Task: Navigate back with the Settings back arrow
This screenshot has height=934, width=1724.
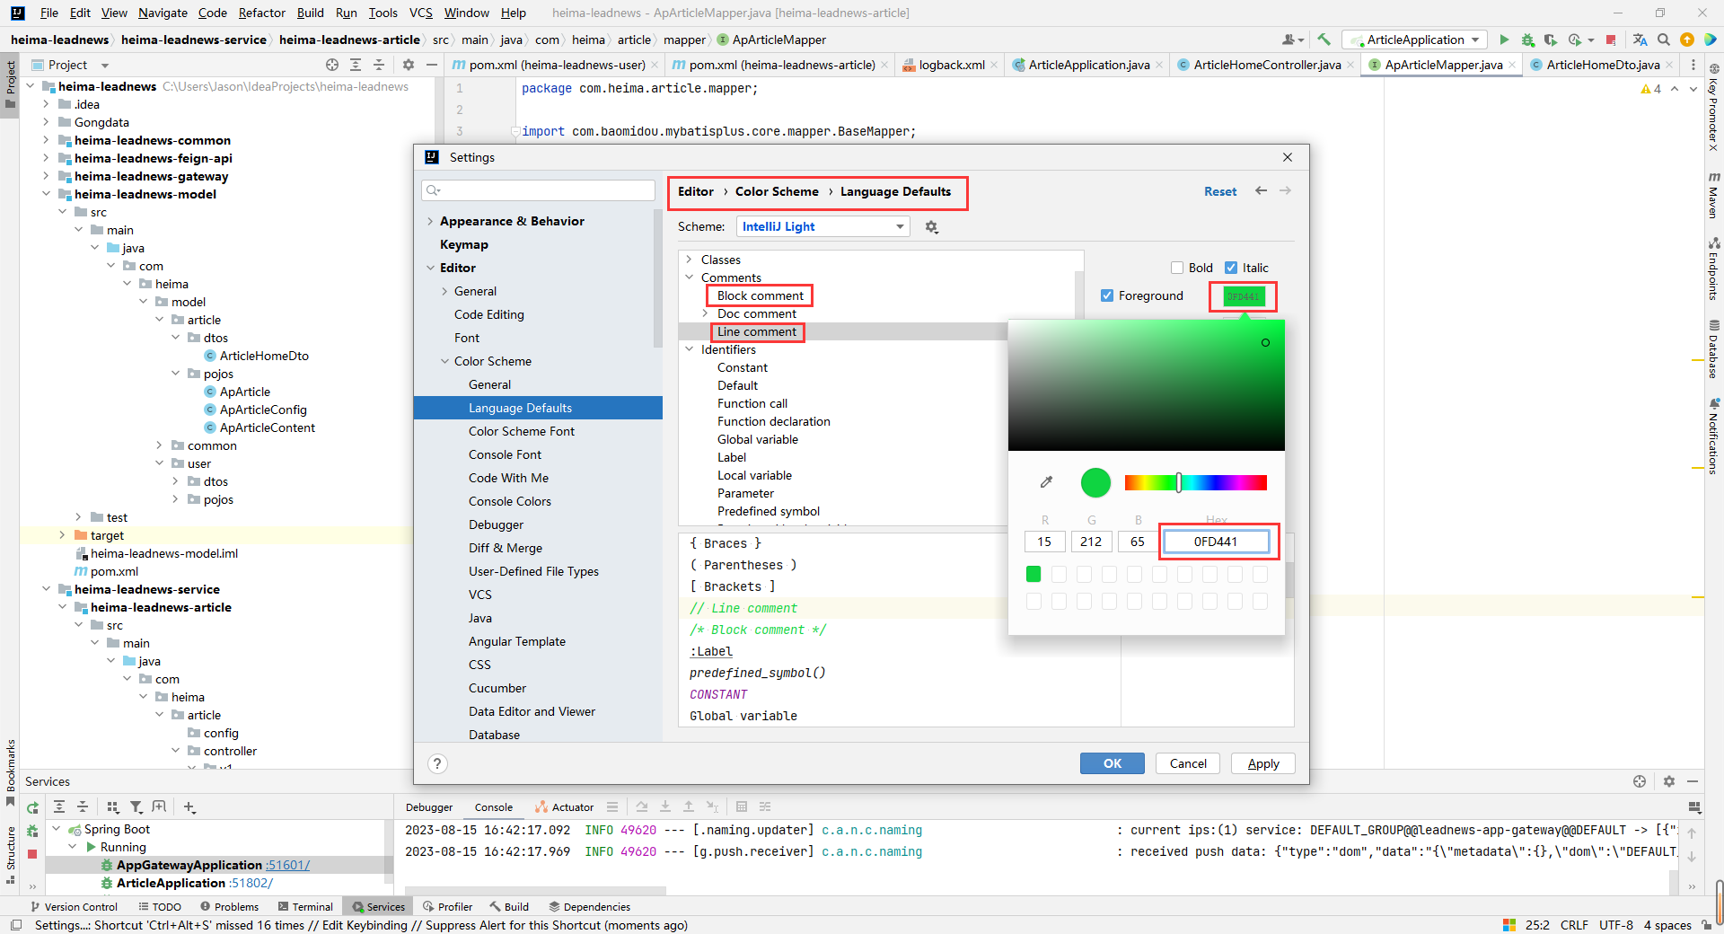Action: (x=1261, y=191)
